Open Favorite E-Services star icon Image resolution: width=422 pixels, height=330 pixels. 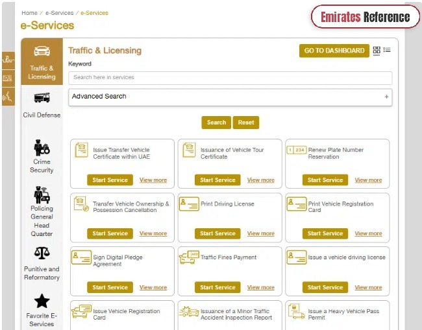point(42,301)
